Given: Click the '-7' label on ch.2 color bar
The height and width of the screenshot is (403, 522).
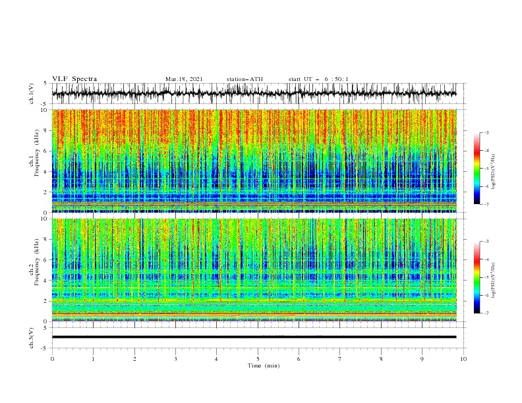Looking at the screenshot, I should [486, 313].
